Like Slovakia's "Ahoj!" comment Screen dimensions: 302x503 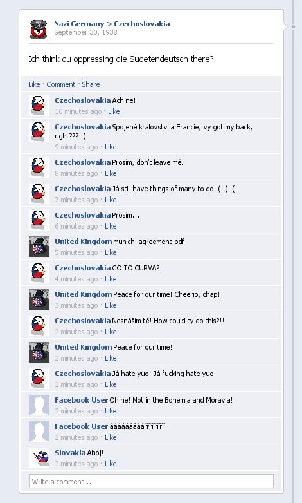point(111,464)
